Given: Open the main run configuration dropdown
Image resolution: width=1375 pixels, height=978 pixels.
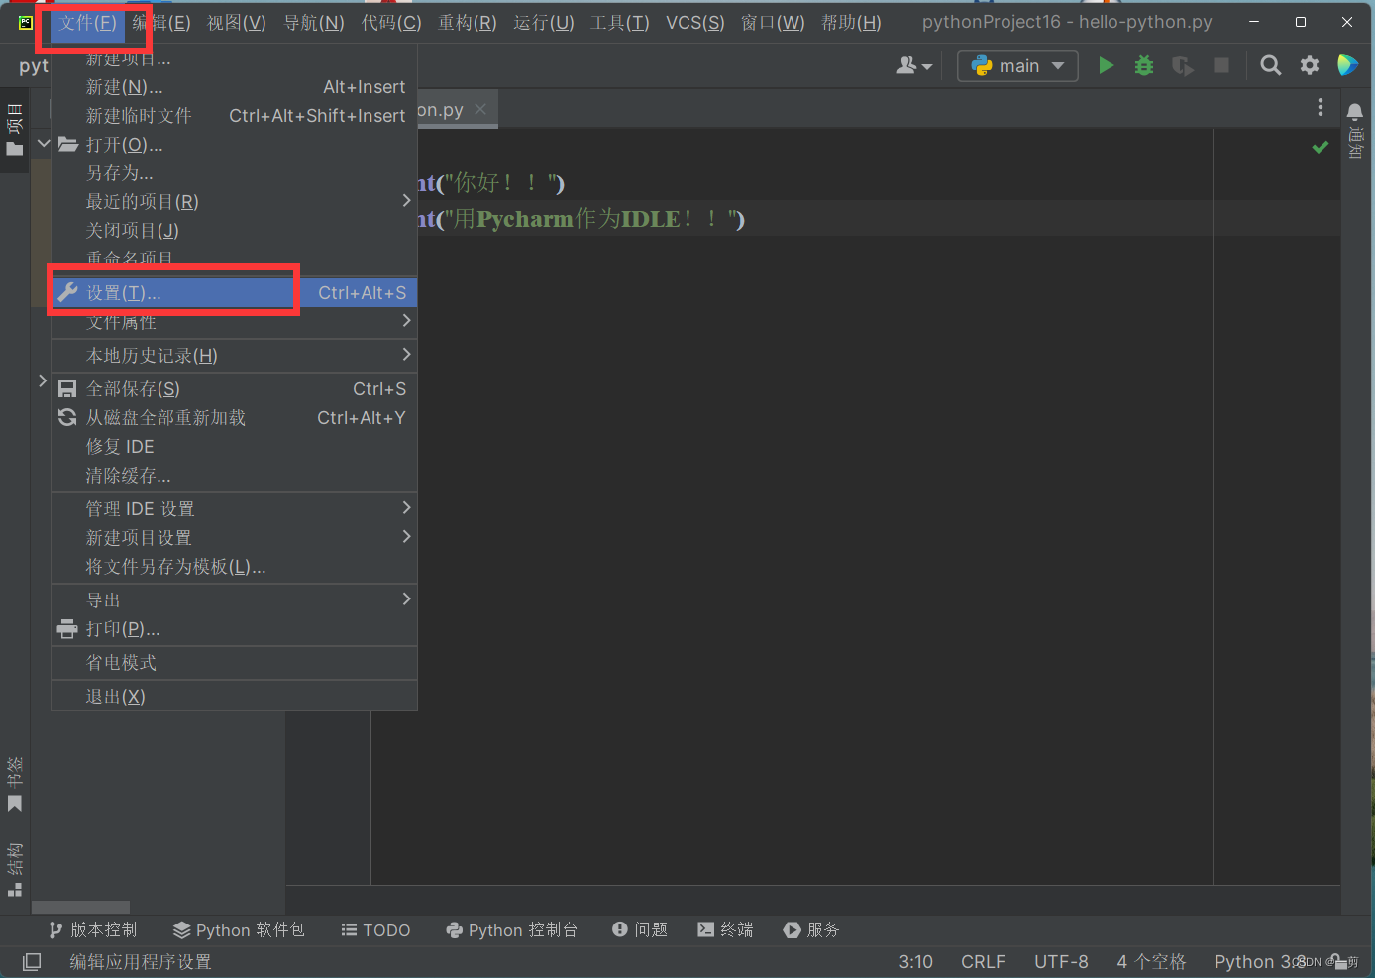Looking at the screenshot, I should (1017, 65).
